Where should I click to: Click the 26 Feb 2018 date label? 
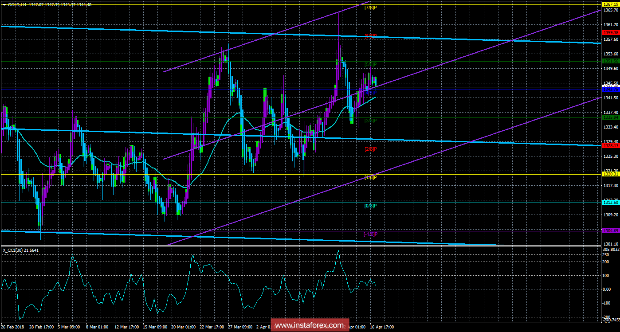coord(13,327)
